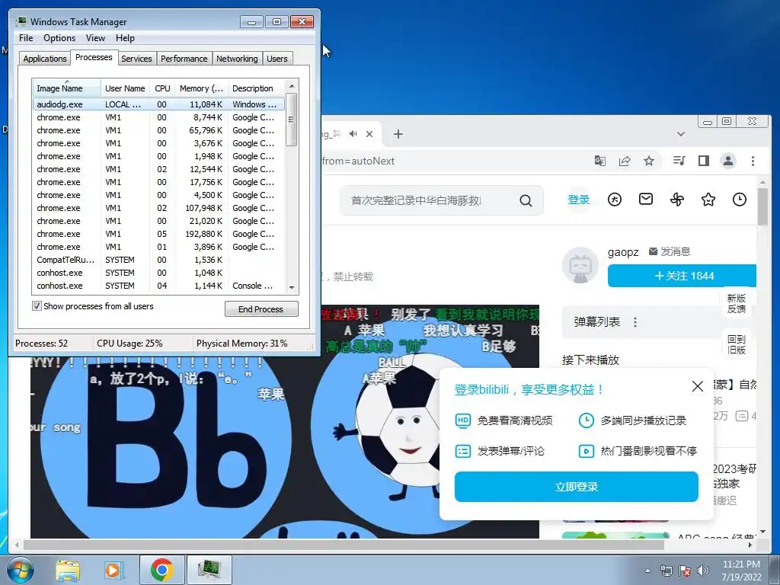Screen dimensions: 780x585
Task: Bookmark this page with the star icon
Action: [649, 161]
